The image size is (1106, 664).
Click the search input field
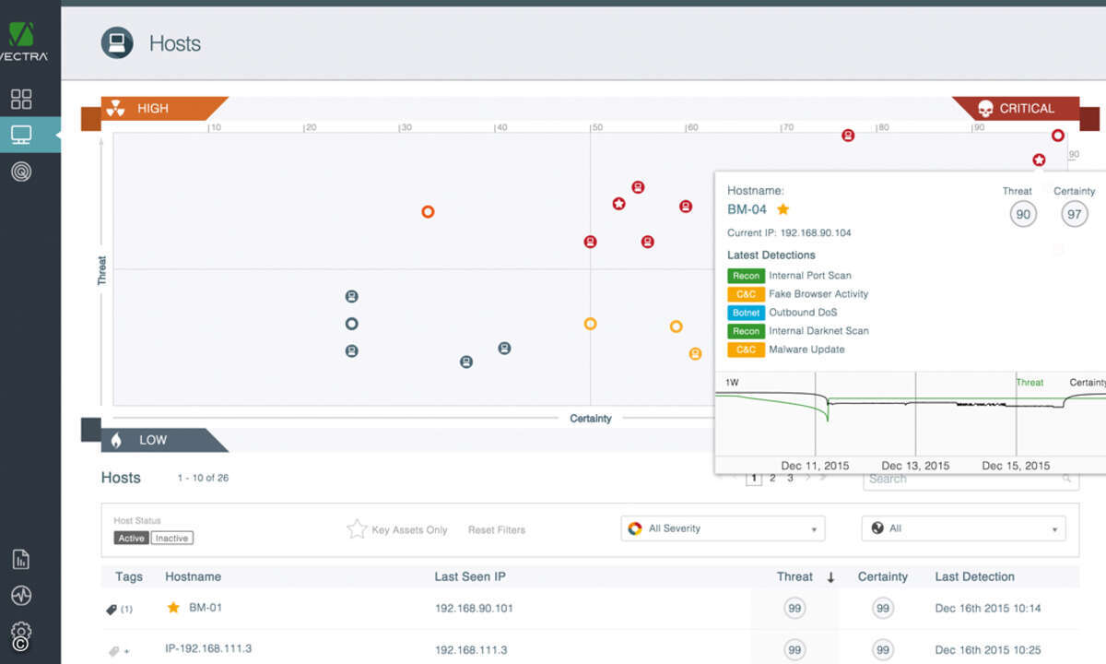(971, 479)
